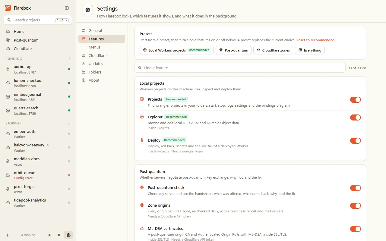Collapse the sidebar with the panel icon

pos(67,8)
